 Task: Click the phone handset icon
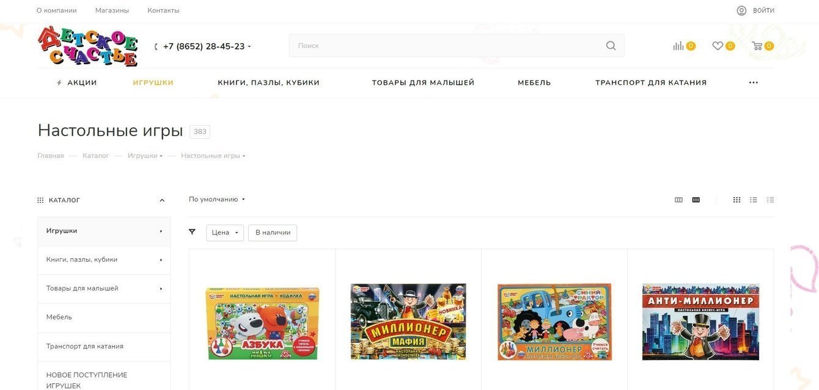pyautogui.click(x=156, y=47)
